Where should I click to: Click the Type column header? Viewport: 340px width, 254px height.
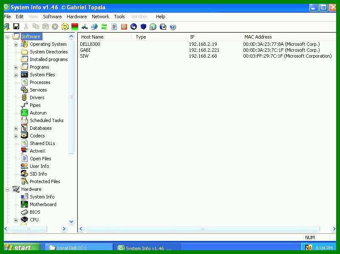click(159, 37)
